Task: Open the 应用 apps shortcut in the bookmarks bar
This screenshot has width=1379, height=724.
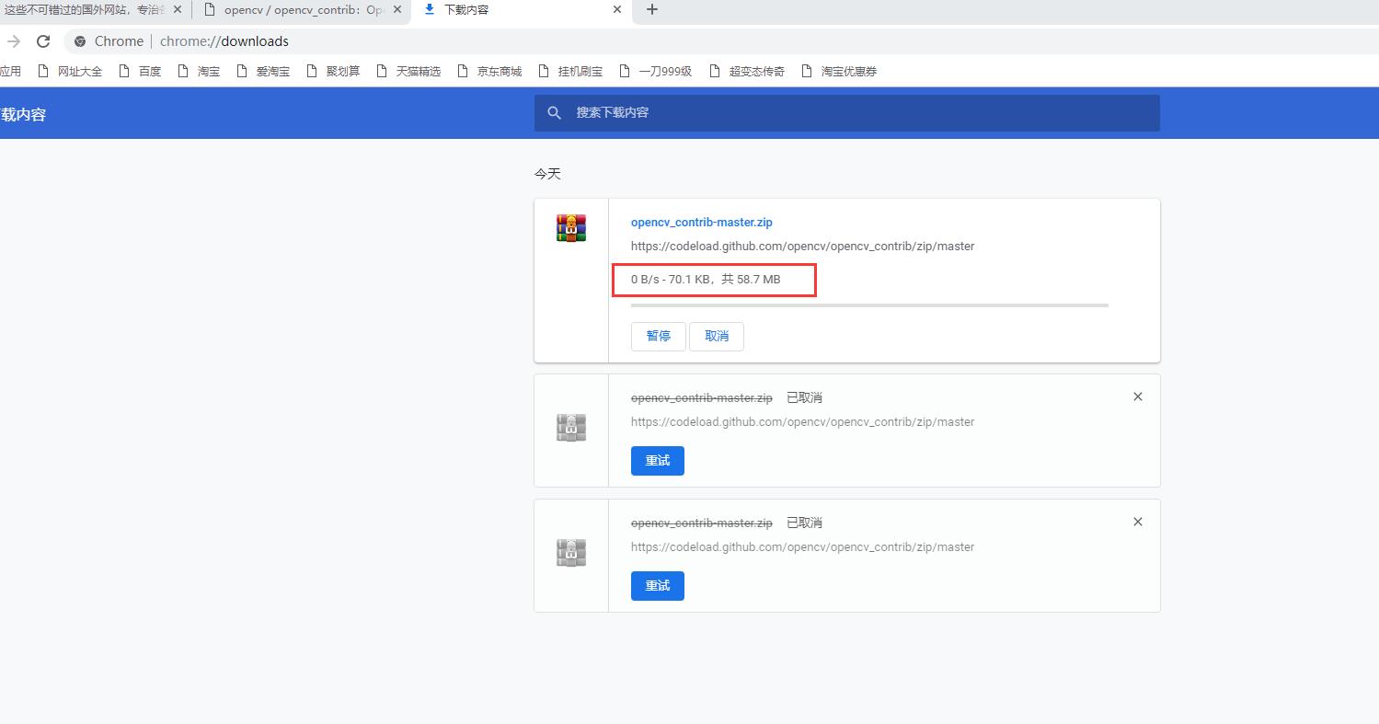Action: click(10, 71)
